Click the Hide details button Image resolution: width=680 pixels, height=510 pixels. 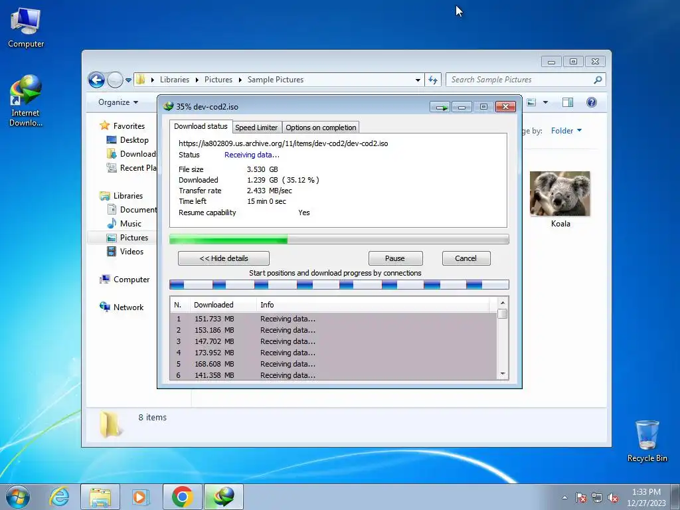tap(224, 258)
